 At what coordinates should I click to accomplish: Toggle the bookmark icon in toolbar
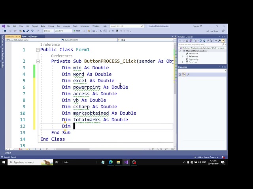click(117, 31)
